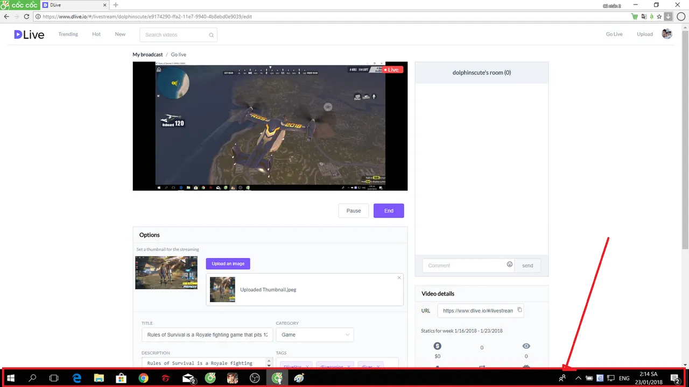Show hidden system tray icons
Image resolution: width=689 pixels, height=387 pixels.
point(578,378)
